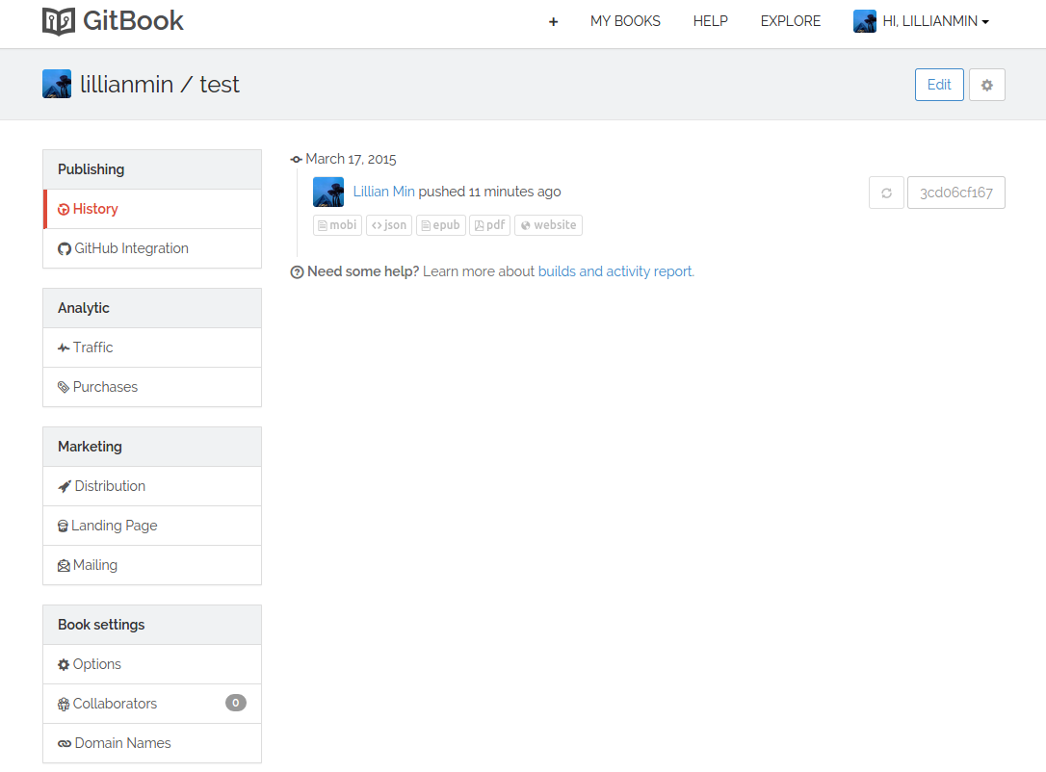
Task: Click the Publishing section heading
Action: pyautogui.click(x=92, y=169)
